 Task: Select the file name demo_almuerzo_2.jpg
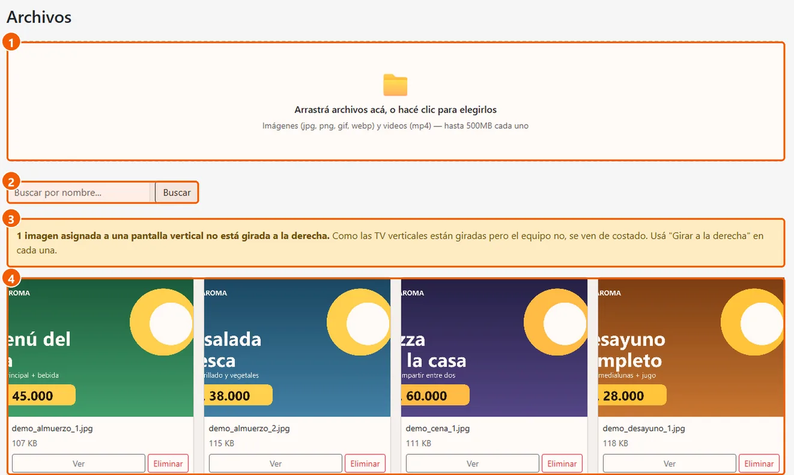pos(249,429)
